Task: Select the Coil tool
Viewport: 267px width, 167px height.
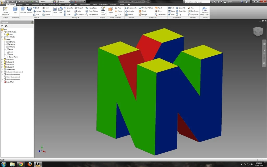Action: [45, 8]
